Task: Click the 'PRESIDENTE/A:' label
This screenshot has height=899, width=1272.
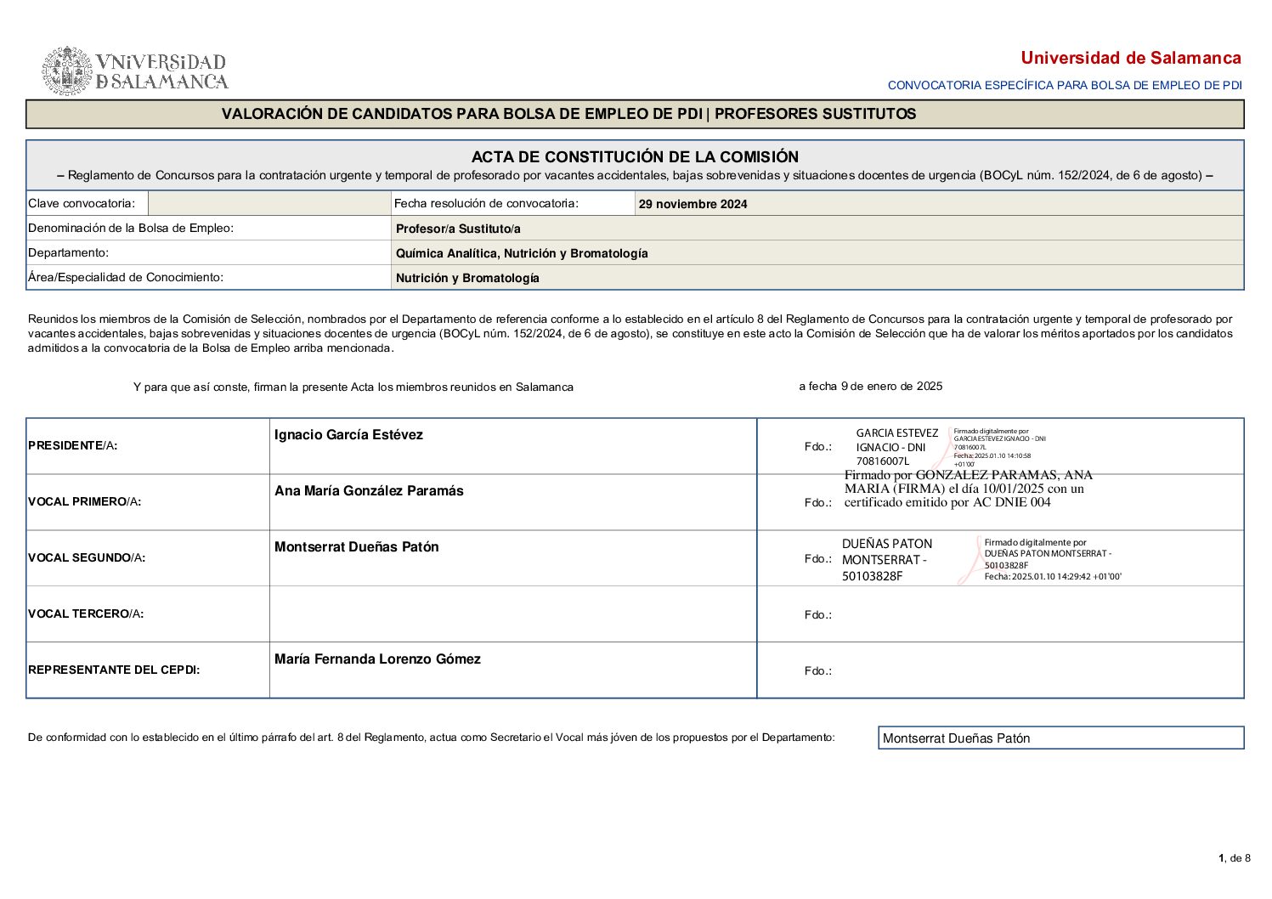Action: pos(72,445)
